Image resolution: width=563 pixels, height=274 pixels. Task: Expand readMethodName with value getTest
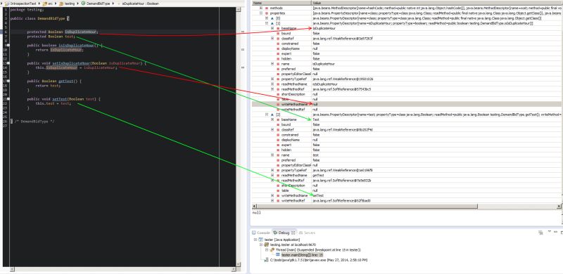point(272,176)
